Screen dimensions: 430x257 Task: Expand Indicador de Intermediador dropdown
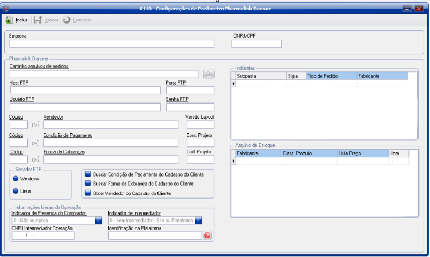198,220
